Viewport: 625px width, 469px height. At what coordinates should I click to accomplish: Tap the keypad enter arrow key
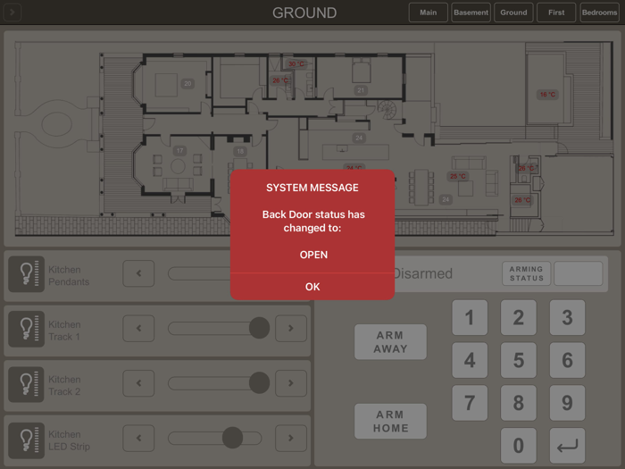[567, 446]
